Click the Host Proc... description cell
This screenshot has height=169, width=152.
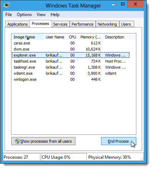[x=115, y=61]
